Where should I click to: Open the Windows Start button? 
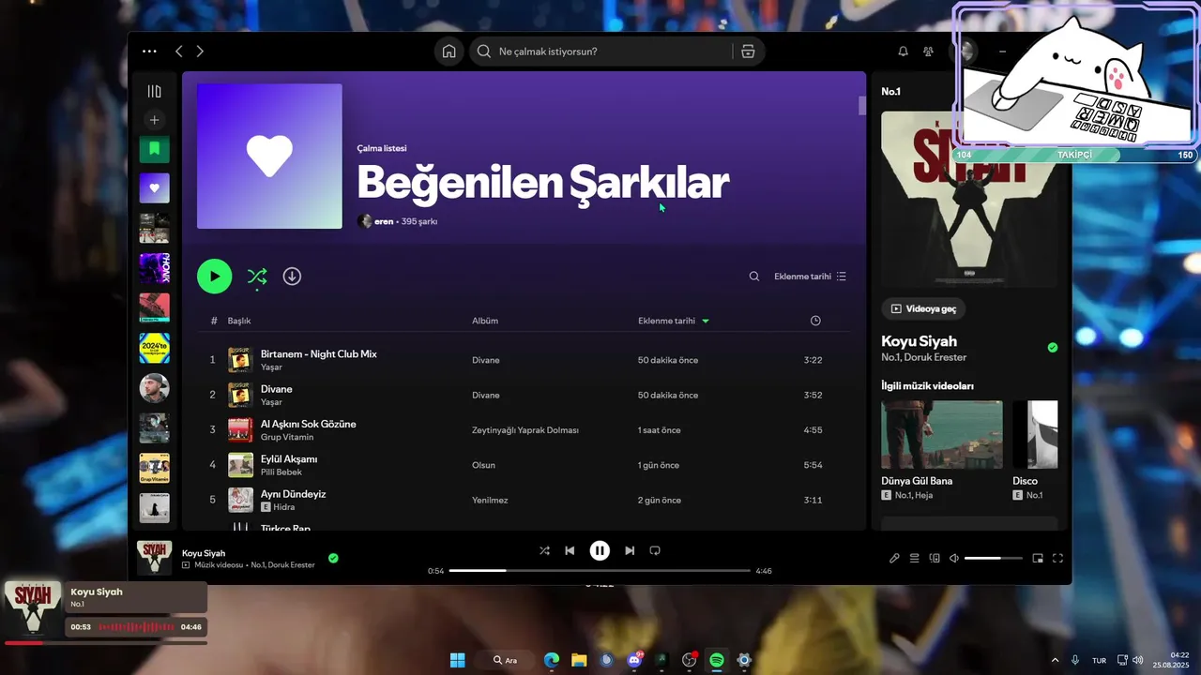457,660
